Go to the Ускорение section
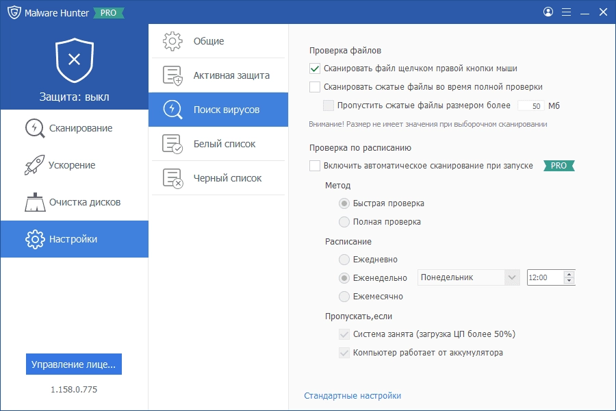Viewport: 616px width, 411px height. point(74,165)
